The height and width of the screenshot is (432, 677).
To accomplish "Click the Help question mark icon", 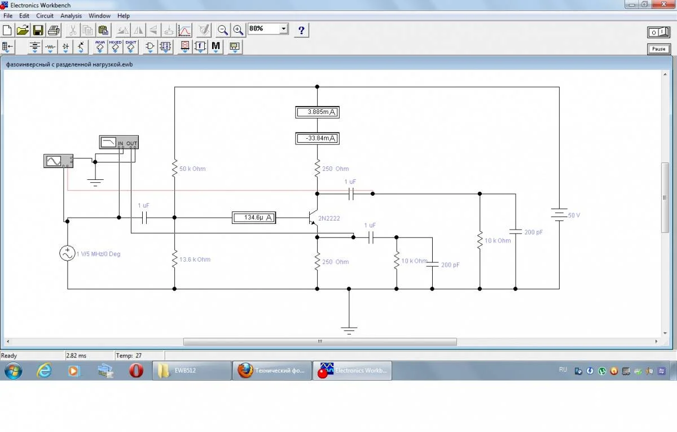I will pos(302,30).
